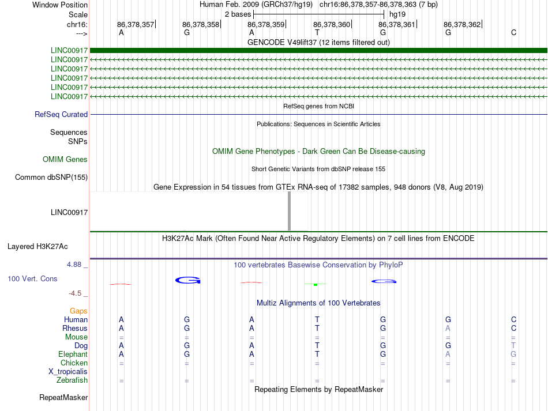The image size is (548, 411).
Task: Click the Human row's T base
Action: 317,319
